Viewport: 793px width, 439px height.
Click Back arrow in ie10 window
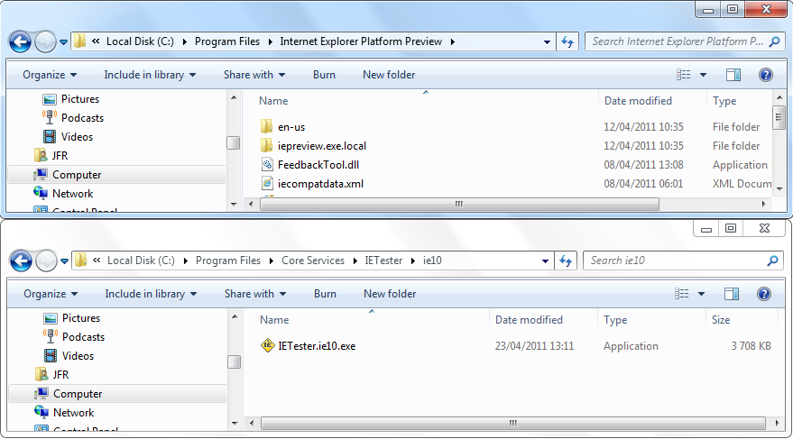tap(22, 261)
